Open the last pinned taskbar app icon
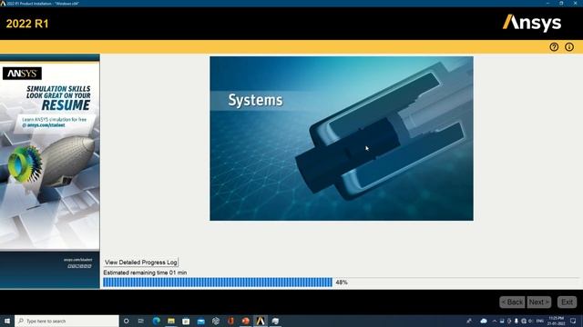 275,321
